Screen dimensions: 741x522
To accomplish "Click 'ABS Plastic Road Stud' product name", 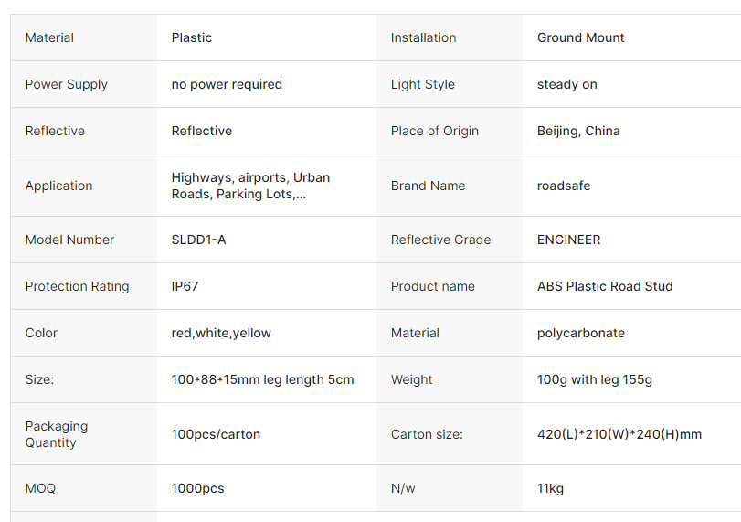I will coord(605,286).
